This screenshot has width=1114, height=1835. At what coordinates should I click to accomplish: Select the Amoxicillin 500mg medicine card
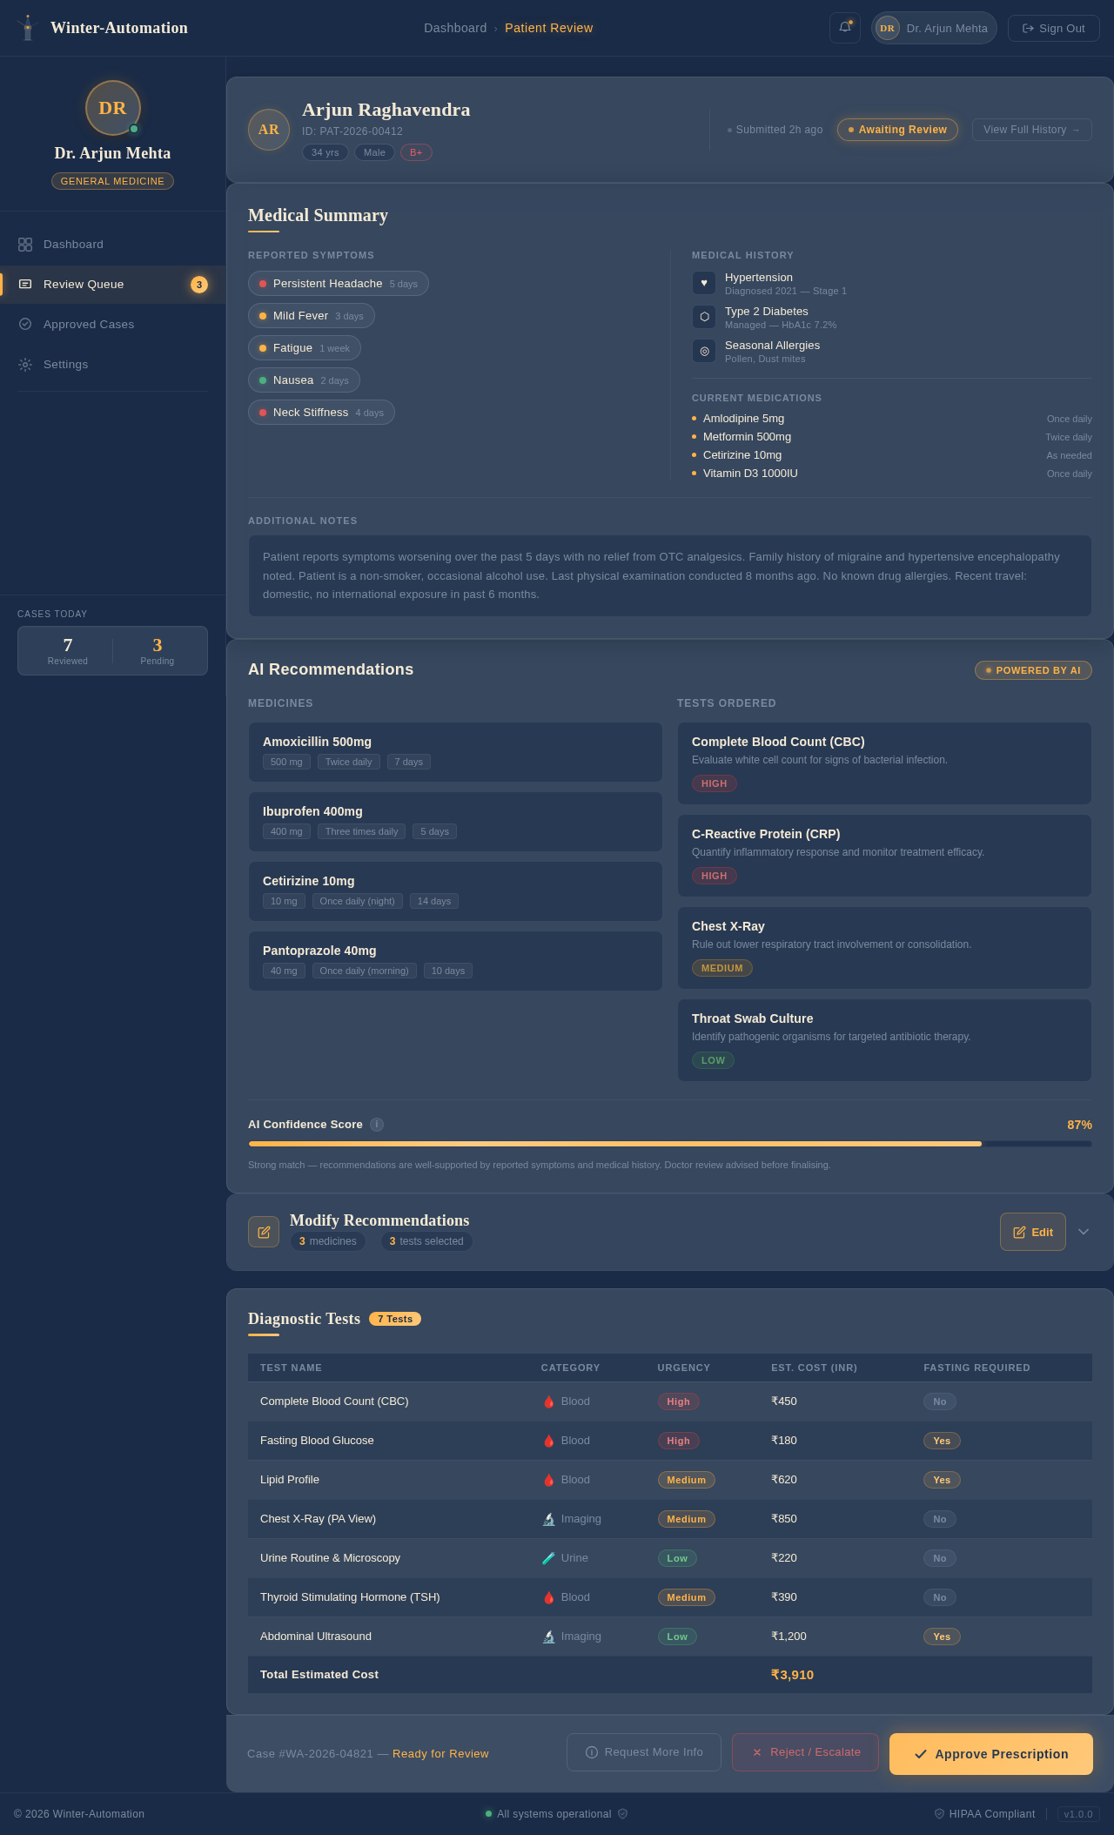click(455, 752)
